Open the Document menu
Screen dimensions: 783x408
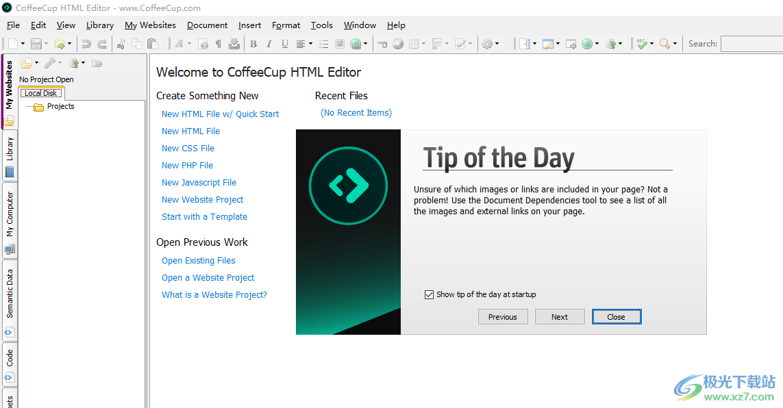207,25
